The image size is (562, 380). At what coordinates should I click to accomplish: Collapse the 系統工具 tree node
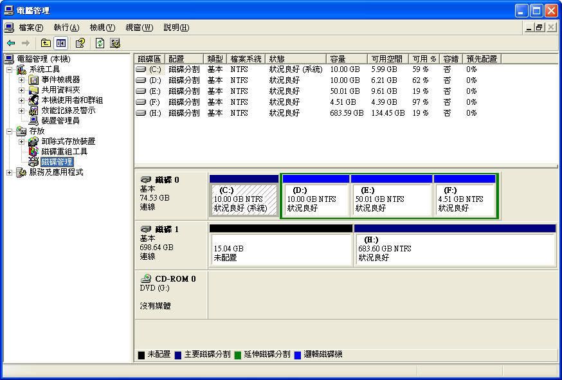coord(9,69)
